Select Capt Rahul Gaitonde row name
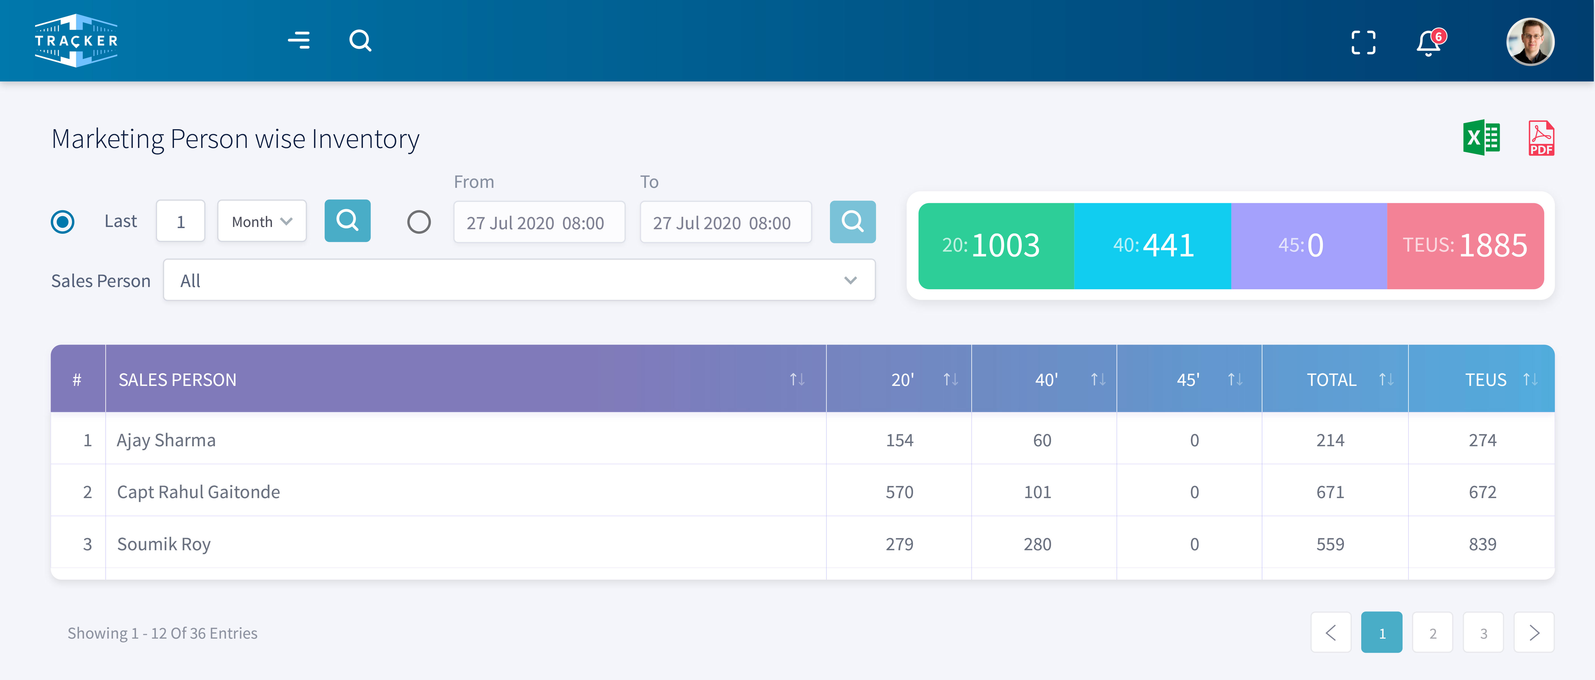Viewport: 1595px width, 680px height. tap(199, 492)
